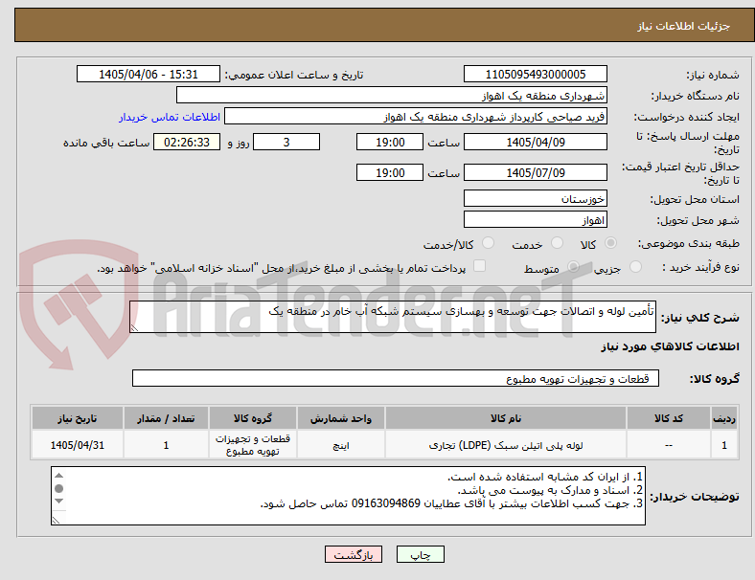The width and height of the screenshot is (755, 580).
Task: Click the quantity cell showing 1
Action: tap(166, 445)
